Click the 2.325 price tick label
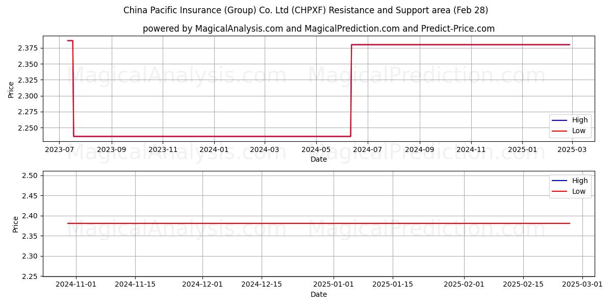This screenshot has width=612, height=306. (29, 80)
